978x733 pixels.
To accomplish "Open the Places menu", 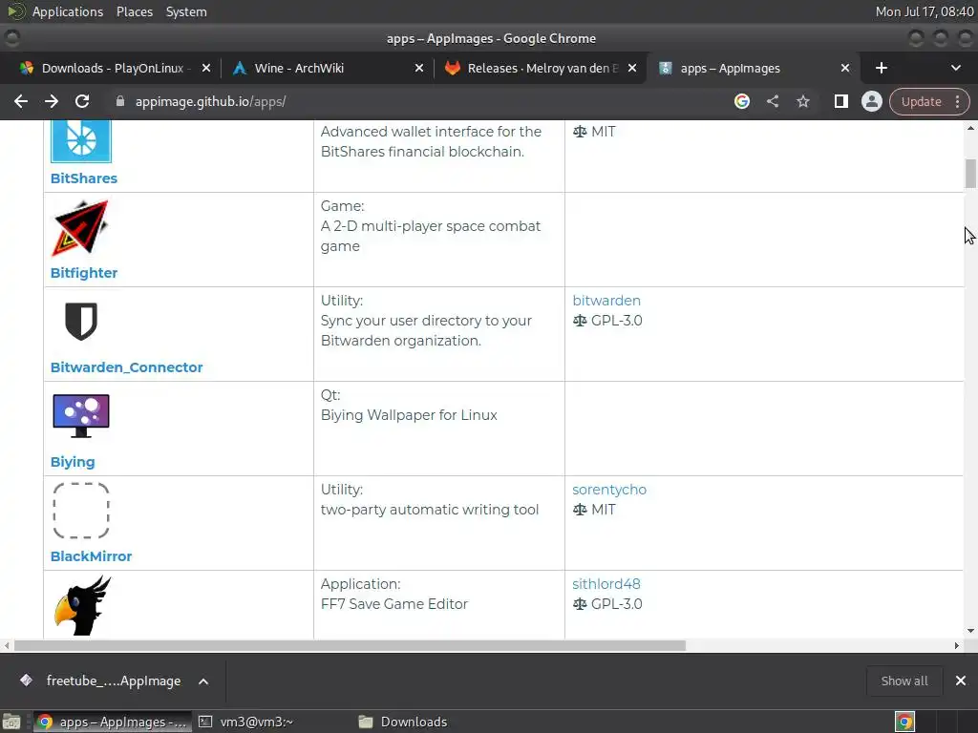I will [x=134, y=11].
